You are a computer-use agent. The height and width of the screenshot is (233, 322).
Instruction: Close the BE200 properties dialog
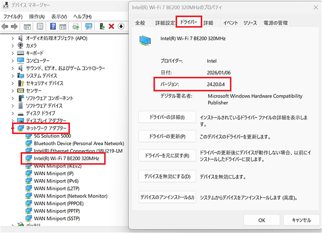(x=315, y=8)
